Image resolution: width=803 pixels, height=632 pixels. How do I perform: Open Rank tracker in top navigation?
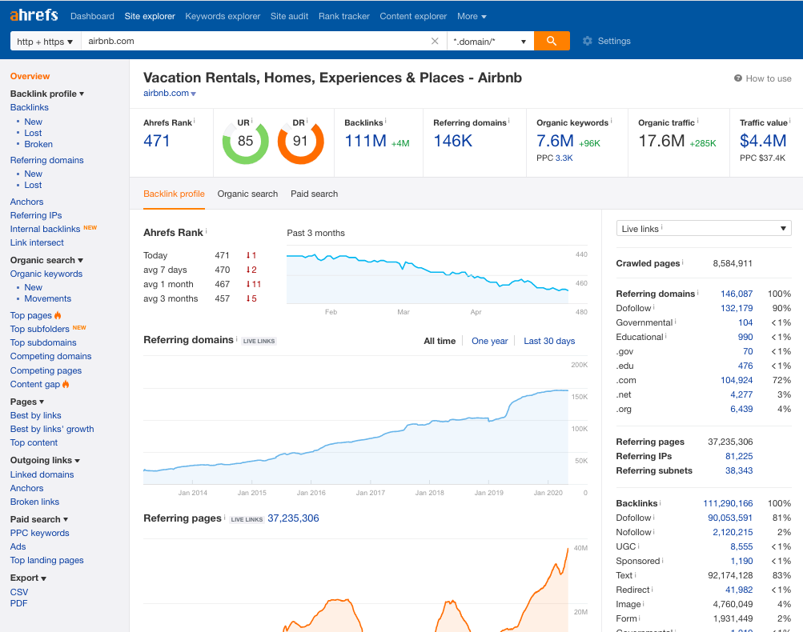(344, 16)
